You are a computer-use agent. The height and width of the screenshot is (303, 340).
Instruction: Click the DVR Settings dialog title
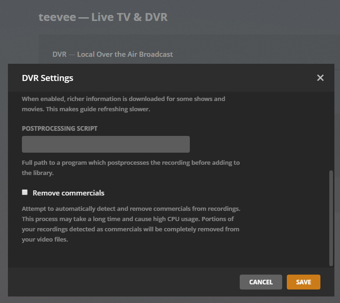(x=48, y=78)
